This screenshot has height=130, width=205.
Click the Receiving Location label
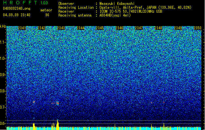[x=76, y=7]
